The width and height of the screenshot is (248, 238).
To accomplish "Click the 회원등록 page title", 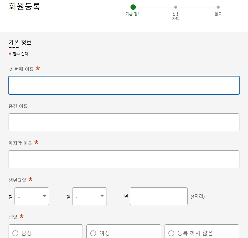I will 24,7.
